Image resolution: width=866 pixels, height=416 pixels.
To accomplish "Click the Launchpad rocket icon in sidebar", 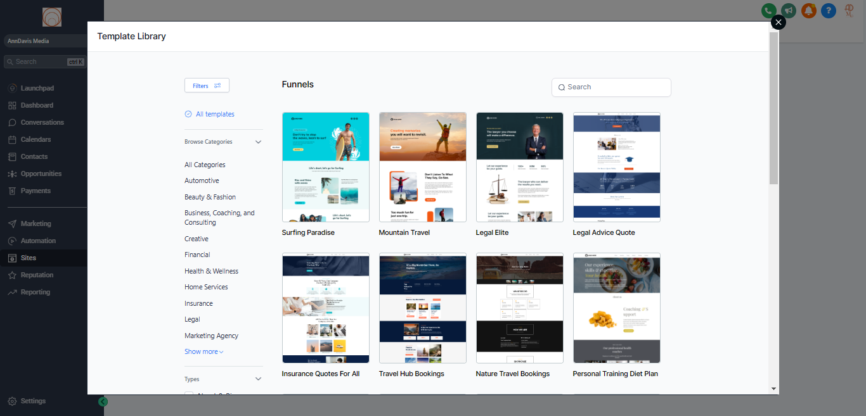I will point(13,89).
